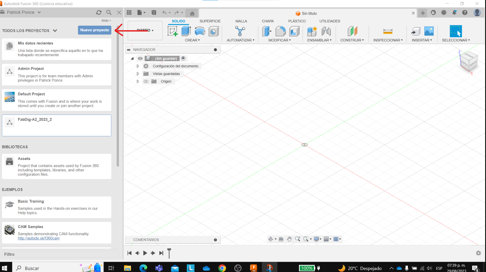The image size is (486, 272).
Task: Click the Automatizar tool icon
Action: pos(240,31)
